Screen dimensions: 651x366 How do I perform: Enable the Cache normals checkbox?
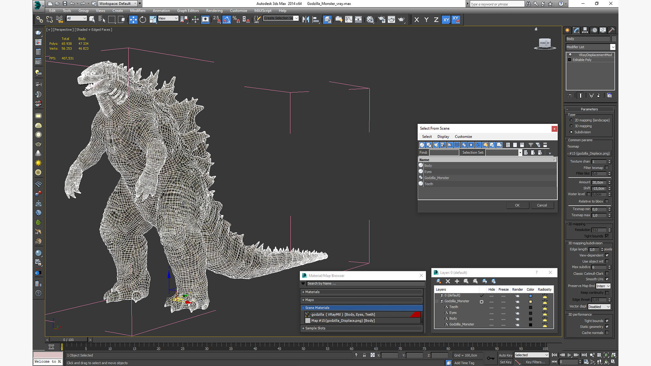(607, 333)
